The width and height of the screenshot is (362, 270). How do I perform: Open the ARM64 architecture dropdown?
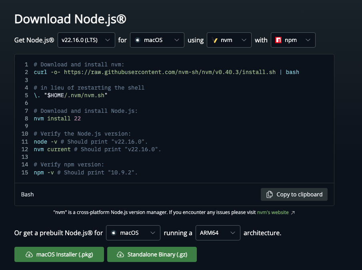(x=218, y=233)
